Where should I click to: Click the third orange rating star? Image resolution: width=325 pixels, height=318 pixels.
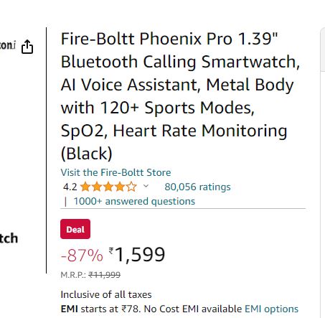click(x=108, y=187)
